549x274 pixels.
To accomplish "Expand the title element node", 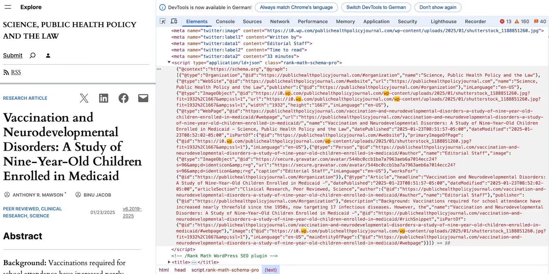I will [x=169, y=262].
